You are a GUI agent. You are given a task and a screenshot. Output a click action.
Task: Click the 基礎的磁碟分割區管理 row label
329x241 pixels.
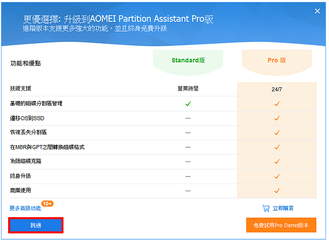[x=36, y=104]
